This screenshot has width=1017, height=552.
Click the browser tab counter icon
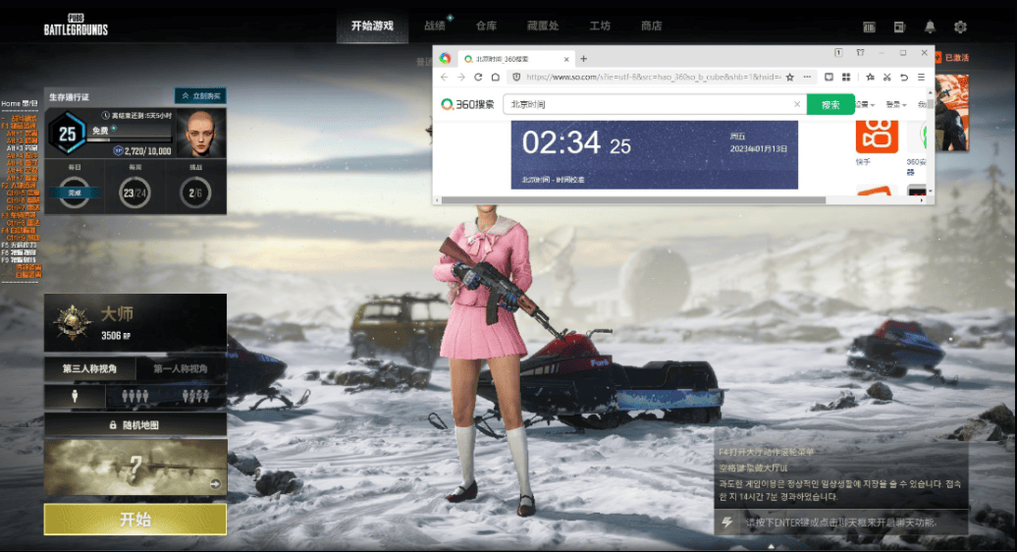[838, 52]
